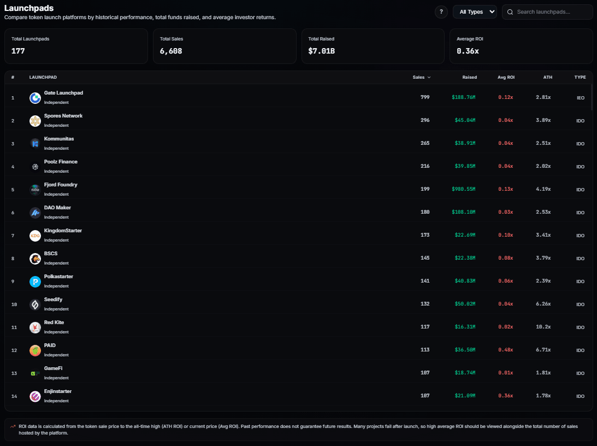Click the 10.2x ATH value

pyautogui.click(x=543, y=327)
